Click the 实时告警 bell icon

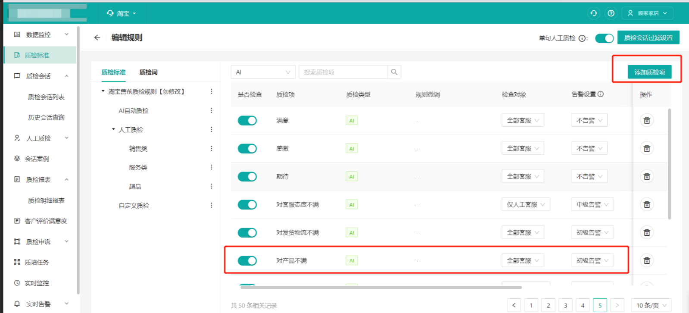click(x=17, y=304)
